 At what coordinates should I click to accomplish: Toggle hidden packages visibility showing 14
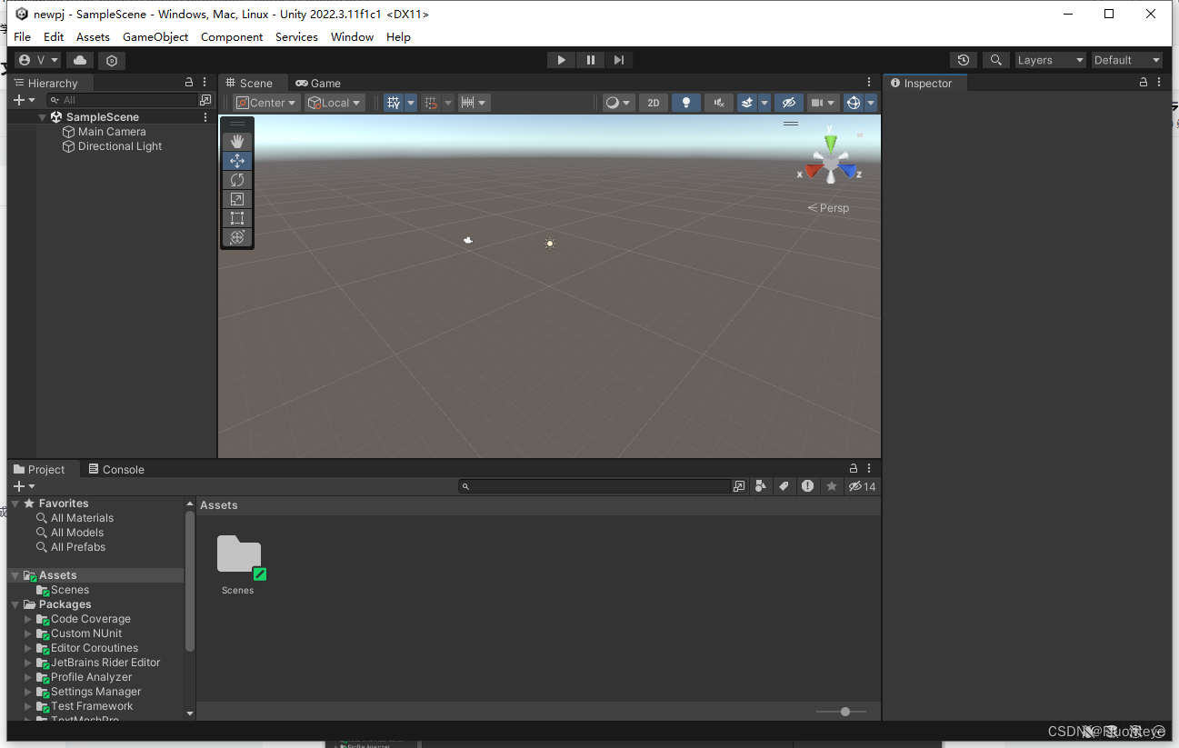coord(862,486)
